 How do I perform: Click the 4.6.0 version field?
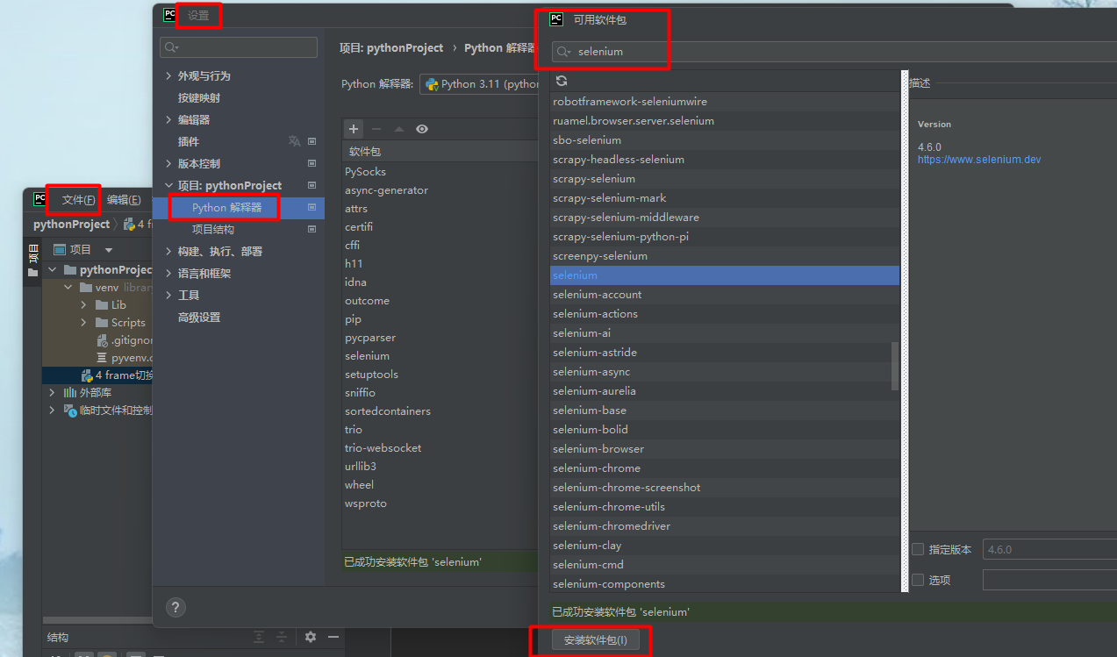click(1049, 549)
